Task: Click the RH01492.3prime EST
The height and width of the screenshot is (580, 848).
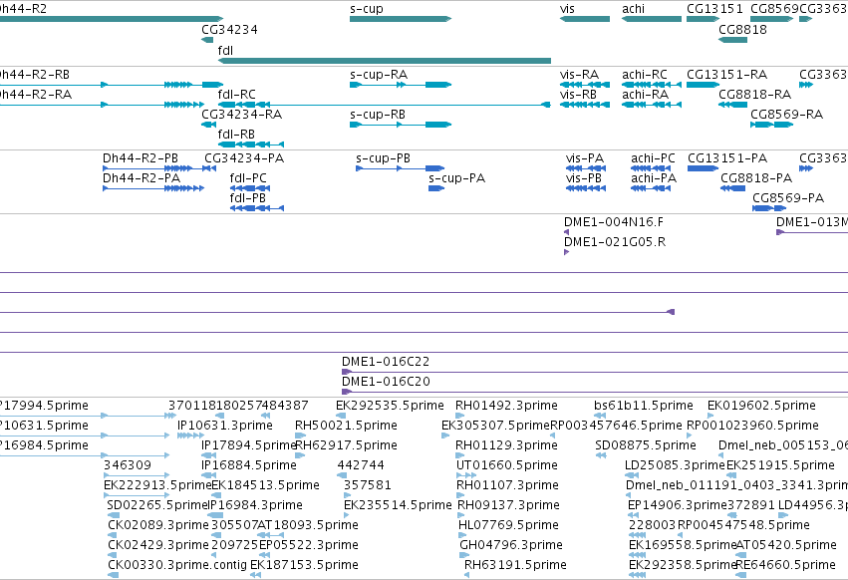Action: click(x=459, y=416)
